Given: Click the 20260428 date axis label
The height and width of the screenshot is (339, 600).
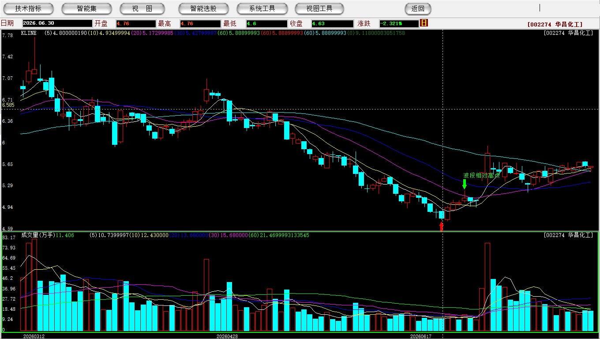Looking at the screenshot, I should (x=227, y=336).
